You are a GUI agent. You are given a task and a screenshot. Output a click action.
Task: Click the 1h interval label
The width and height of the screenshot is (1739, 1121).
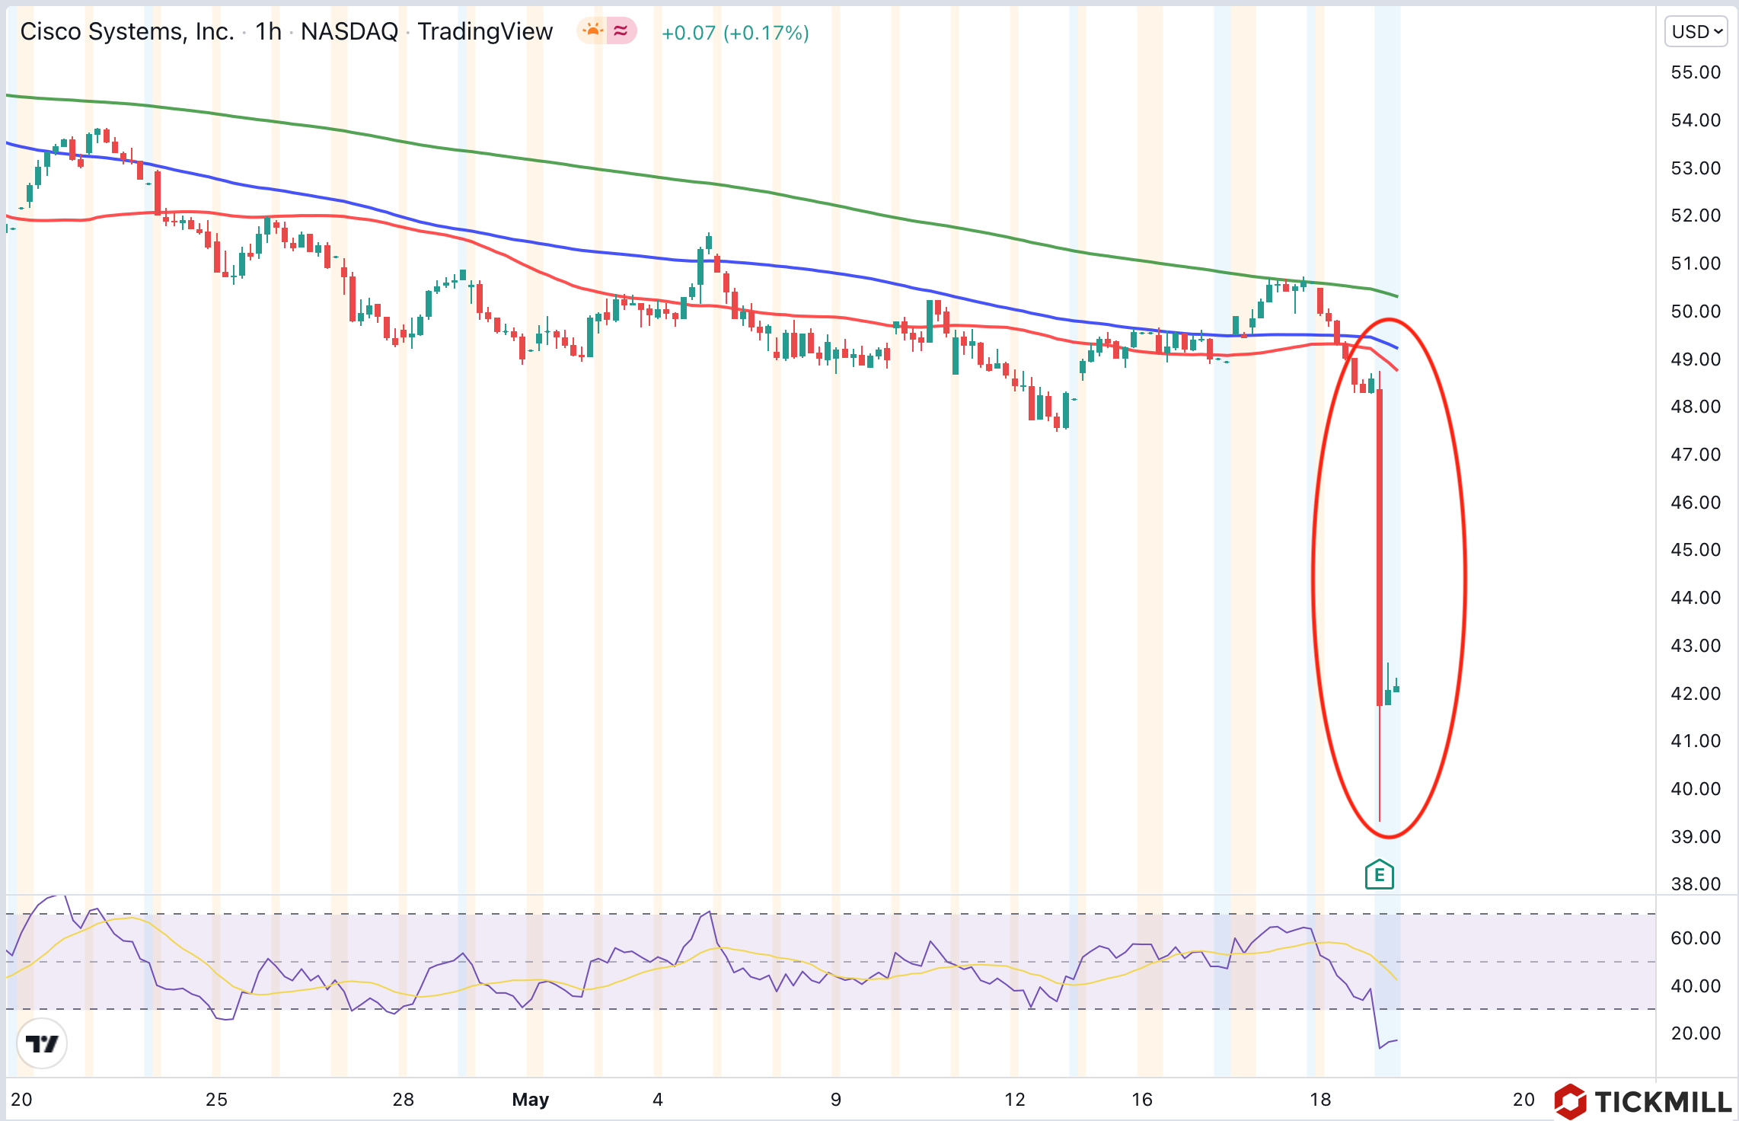pos(268,32)
